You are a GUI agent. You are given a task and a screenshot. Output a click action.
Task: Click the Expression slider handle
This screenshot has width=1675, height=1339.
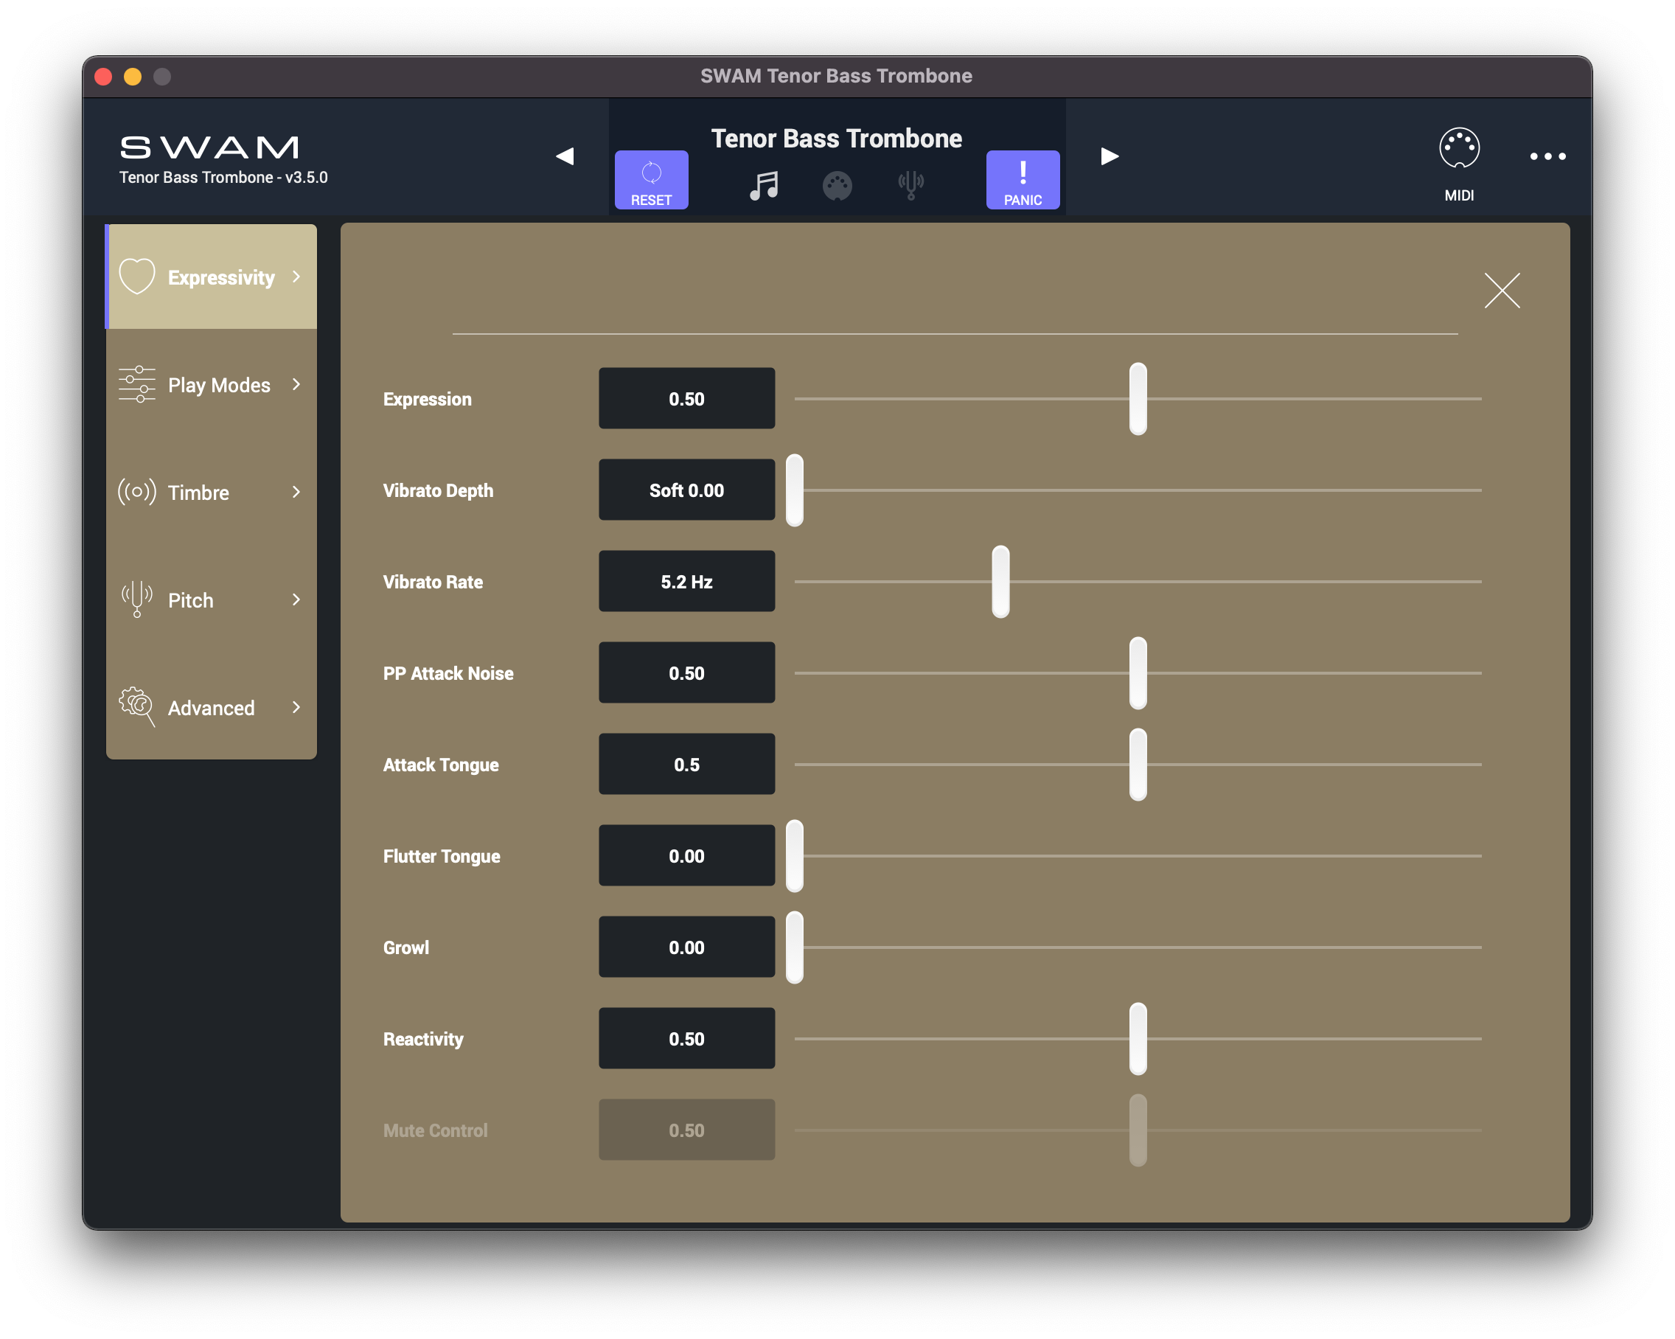point(1138,399)
